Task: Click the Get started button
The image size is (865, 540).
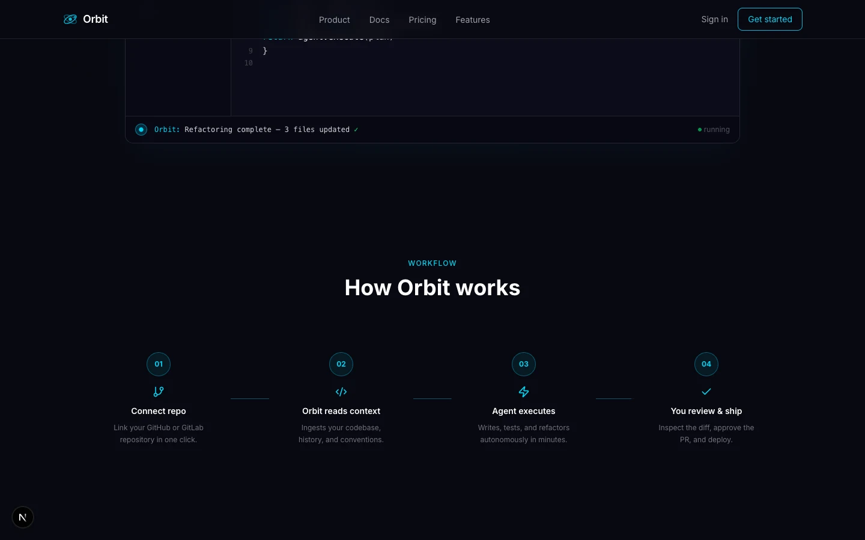Action: (x=770, y=19)
